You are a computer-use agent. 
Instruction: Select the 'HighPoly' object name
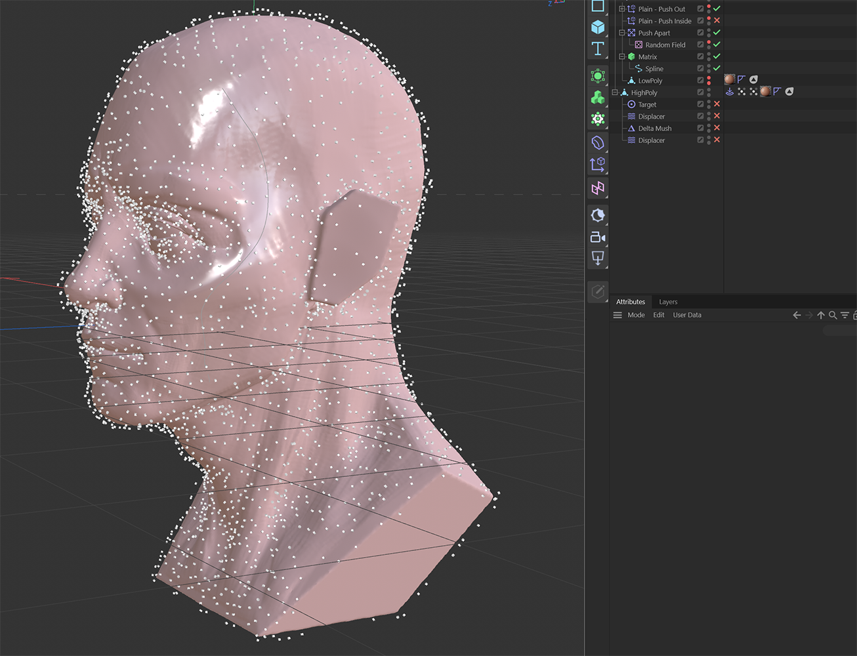[644, 92]
